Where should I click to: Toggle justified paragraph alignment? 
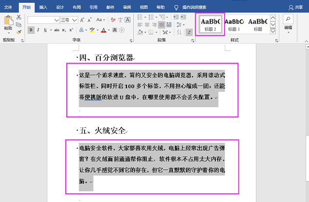[162, 25]
